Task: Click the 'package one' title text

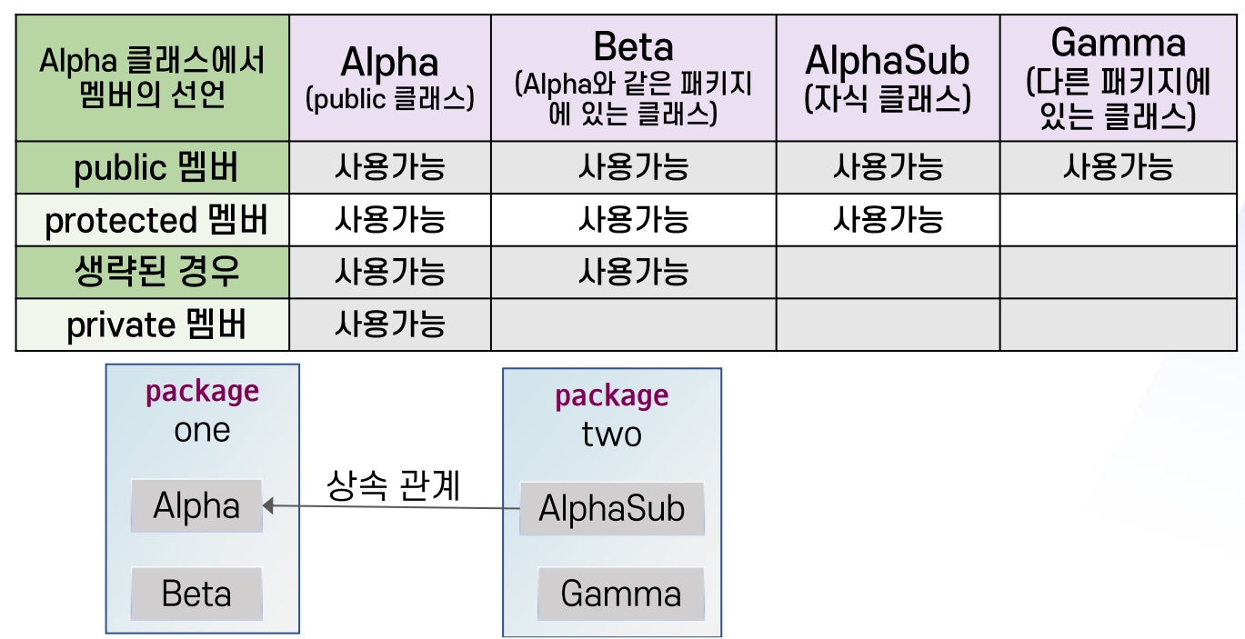Action: click(202, 410)
